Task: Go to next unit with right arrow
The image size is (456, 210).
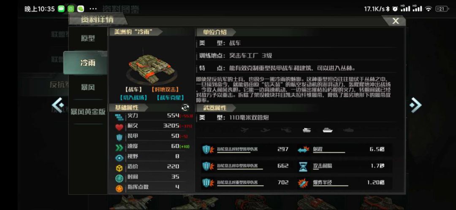Action: 416,105
